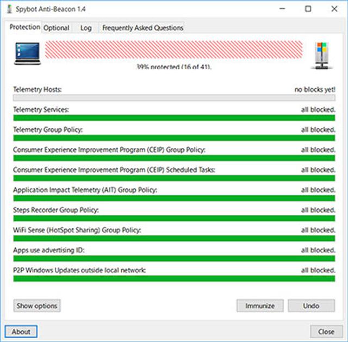Open the About dialog
The width and height of the screenshot is (348, 342).
(21, 332)
